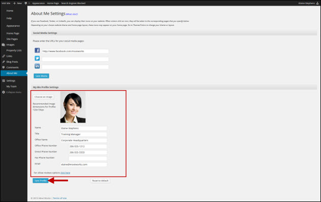The image size is (321, 202).
Task: Click the empty Fax Phone Number field
Action: coord(88,158)
